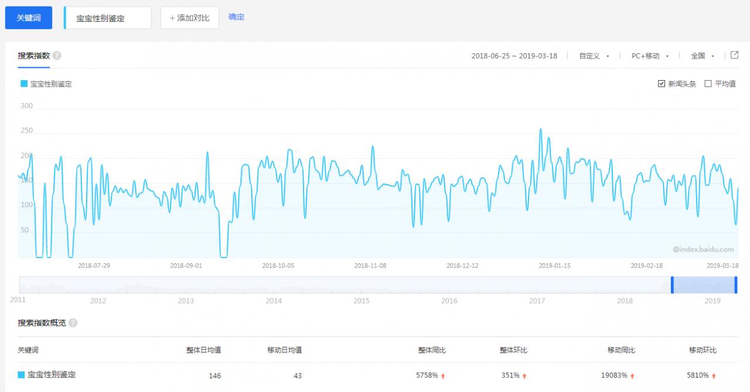
Task: Click the 宝宝性别鉴定 row in overview table
Action: [378, 375]
